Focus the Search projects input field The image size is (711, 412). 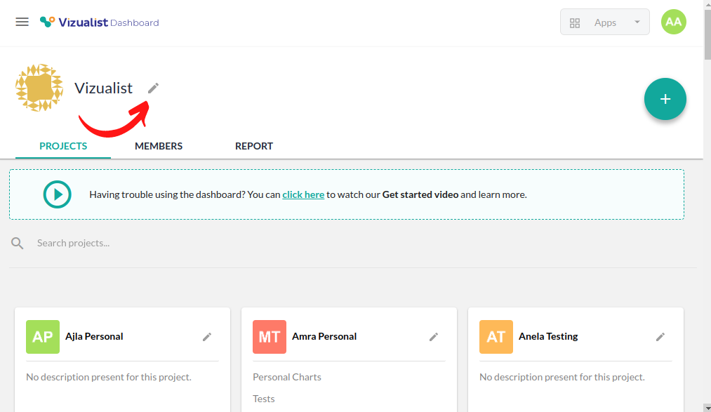(x=211, y=243)
